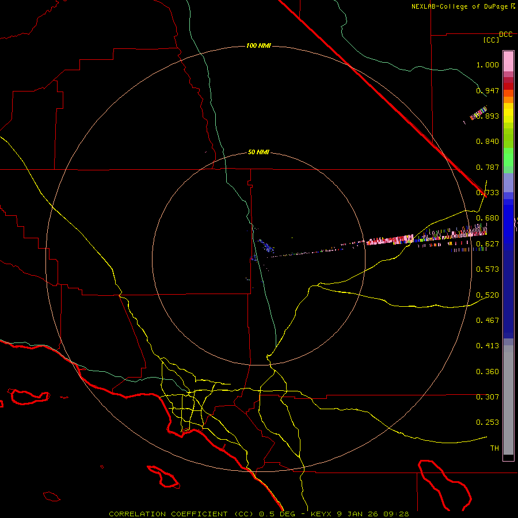Select the 0.627 legend value
518x518 pixels.
(487, 244)
